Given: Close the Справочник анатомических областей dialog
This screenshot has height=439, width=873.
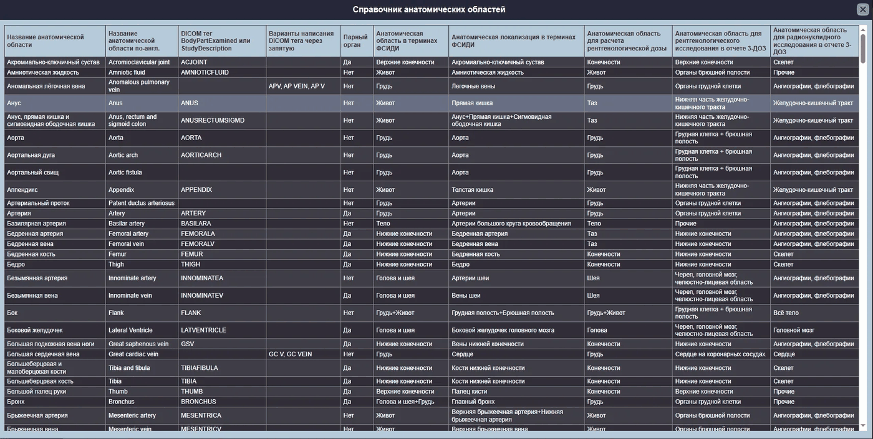Looking at the screenshot, I should (862, 9).
